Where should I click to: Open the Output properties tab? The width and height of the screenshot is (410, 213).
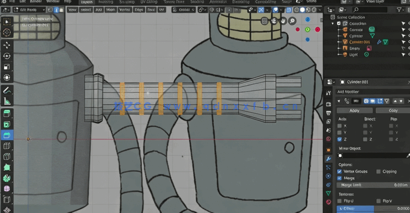328,113
